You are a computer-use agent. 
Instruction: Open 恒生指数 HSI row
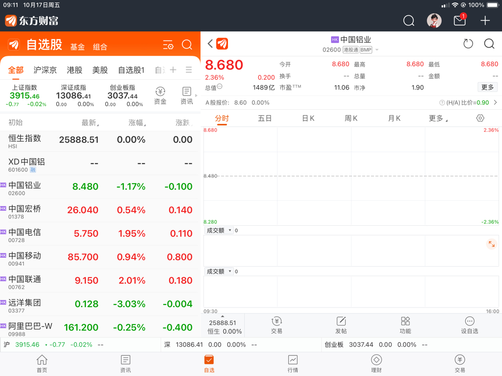pos(100,141)
